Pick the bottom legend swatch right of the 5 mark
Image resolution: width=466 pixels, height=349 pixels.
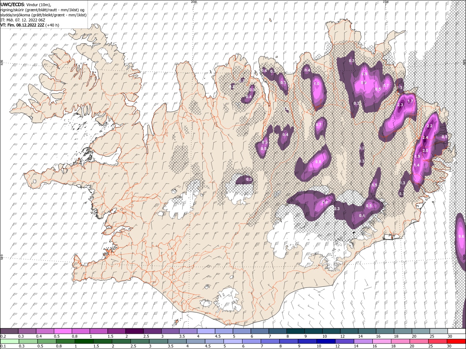[x=232, y=341]
